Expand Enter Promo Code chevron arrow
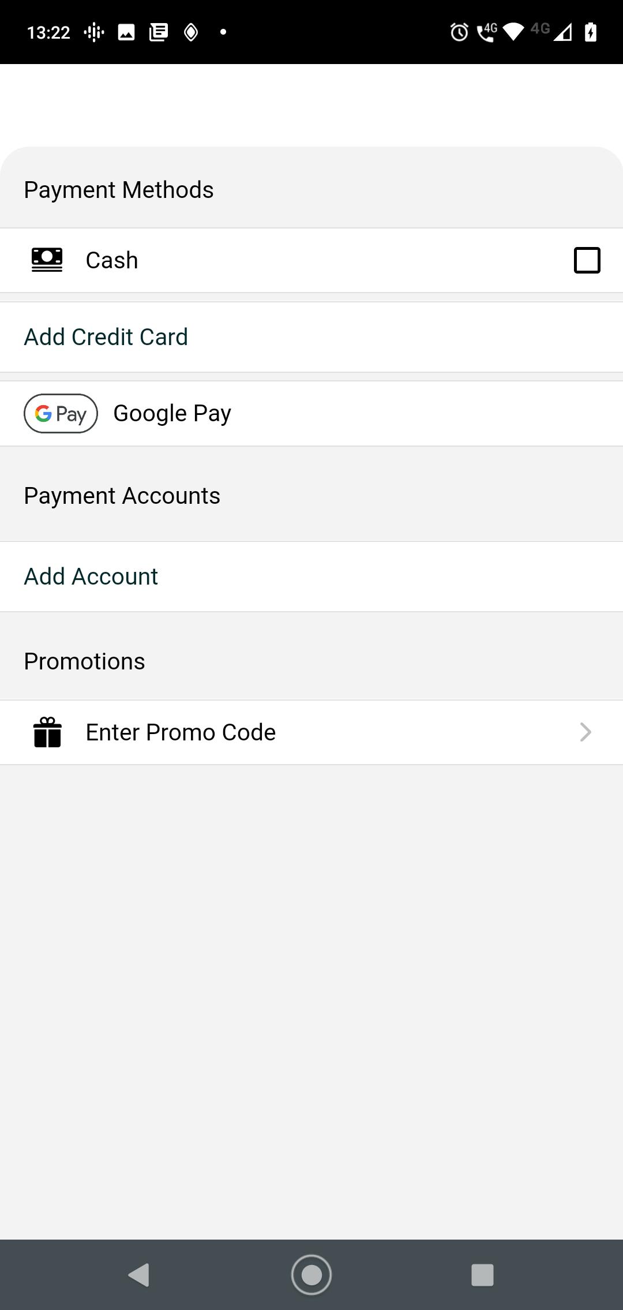Screen dimensions: 623x1310 click(586, 732)
